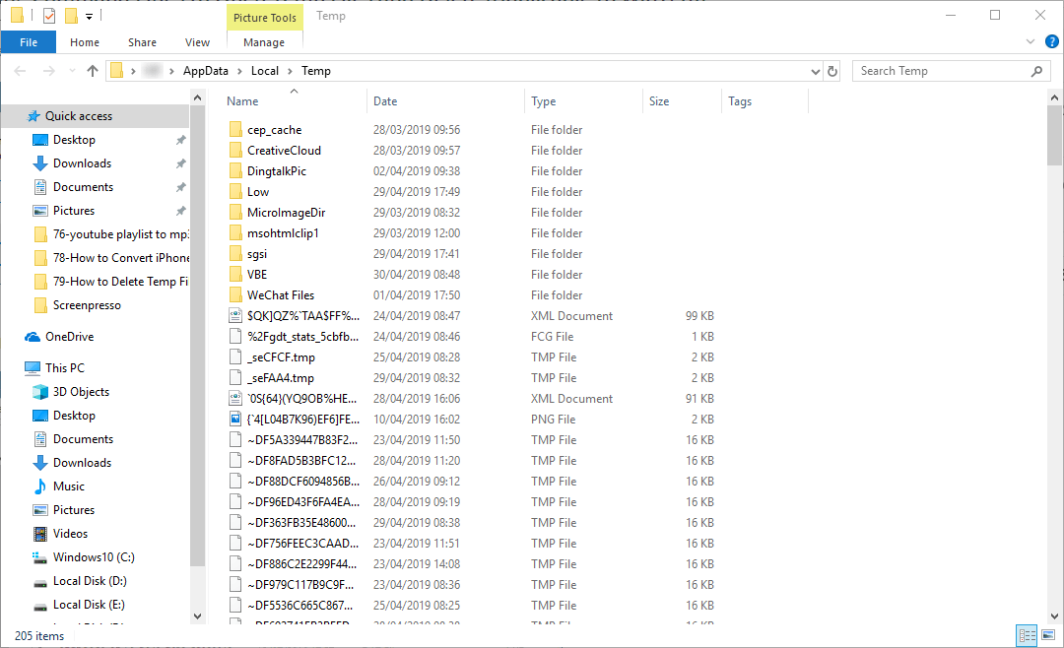1064x648 pixels.
Task: Open the quick access toolbar customization dropdown
Action: pyautogui.click(x=87, y=15)
